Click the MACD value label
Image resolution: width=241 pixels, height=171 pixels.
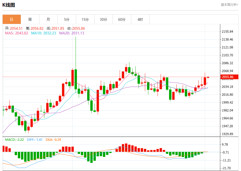[14, 140]
